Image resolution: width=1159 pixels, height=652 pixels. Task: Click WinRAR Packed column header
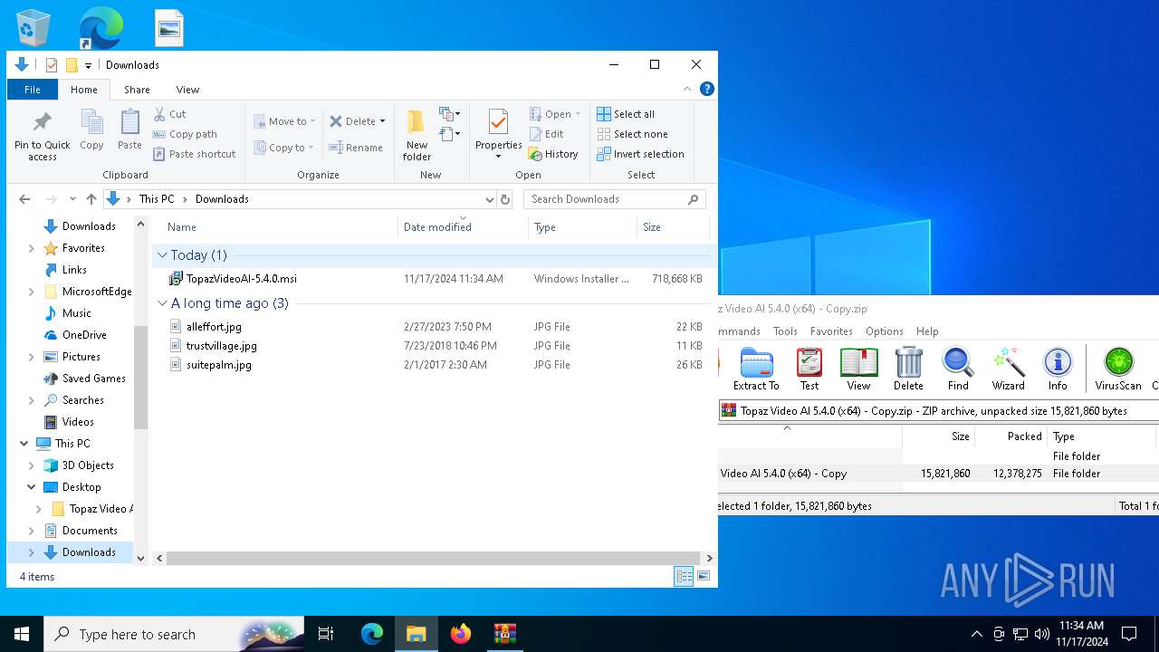(x=1011, y=436)
